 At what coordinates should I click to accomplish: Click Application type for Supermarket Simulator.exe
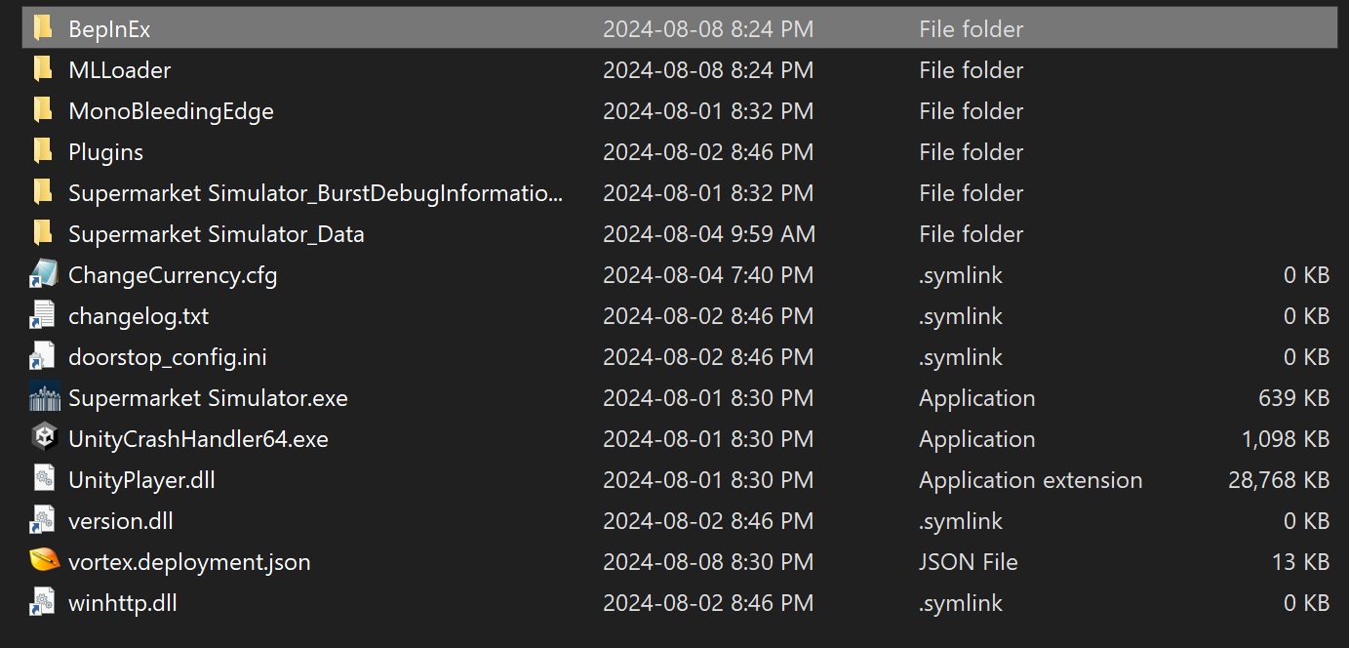pyautogui.click(x=977, y=398)
